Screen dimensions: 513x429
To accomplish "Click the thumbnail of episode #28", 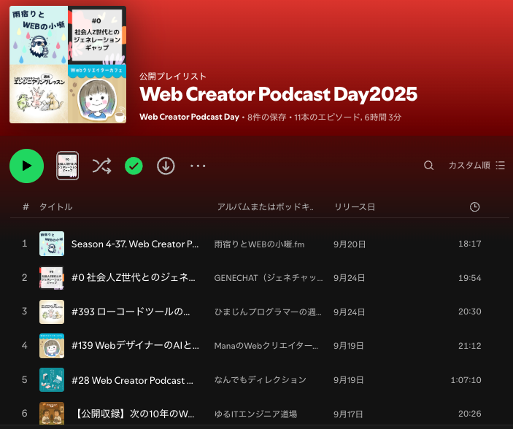I will coord(52,380).
